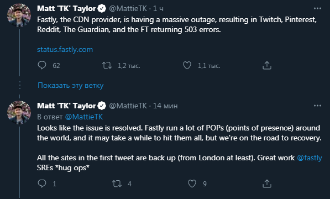Image resolution: width=330 pixels, height=199 pixels.
Task: Reply to the Fastly outage tweet
Action: click(42, 65)
